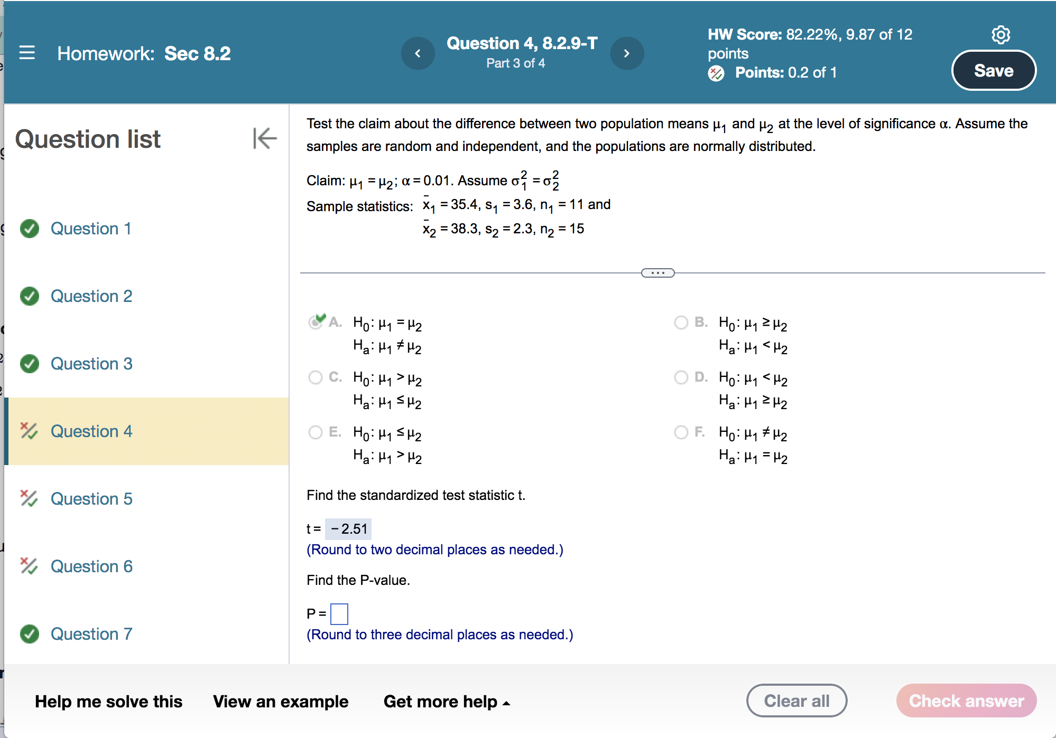Click Question 5 partial-credit icon
Viewport: 1056px width, 738px height.
29,498
